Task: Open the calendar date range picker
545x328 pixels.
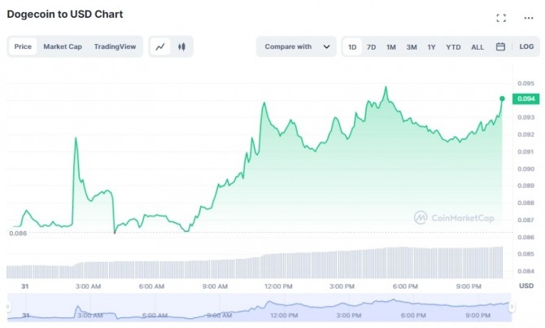Action: tap(500, 46)
